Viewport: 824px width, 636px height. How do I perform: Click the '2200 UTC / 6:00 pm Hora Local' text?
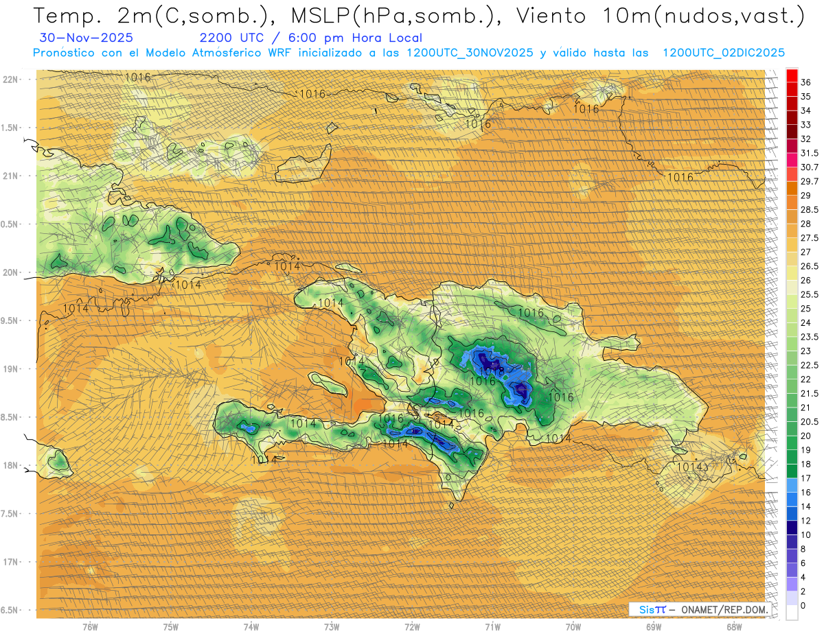pos(310,38)
